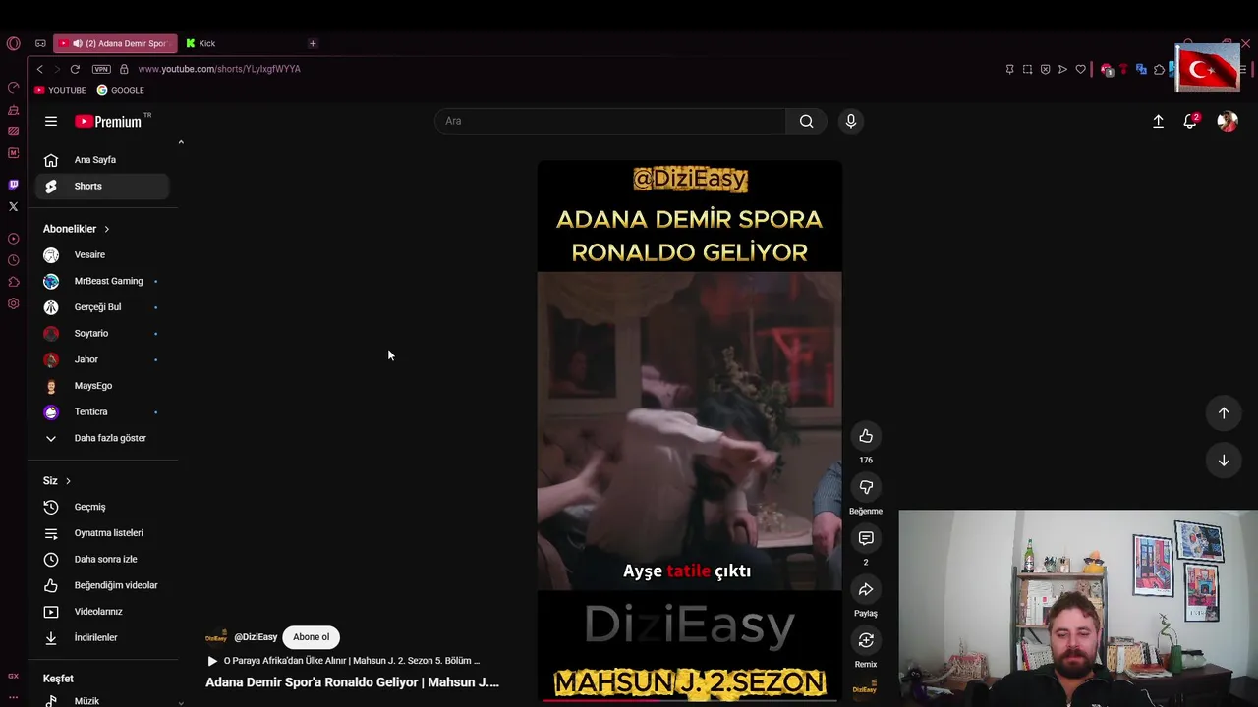Share the Short with Paylaş
The height and width of the screenshot is (707, 1258).
point(866,589)
